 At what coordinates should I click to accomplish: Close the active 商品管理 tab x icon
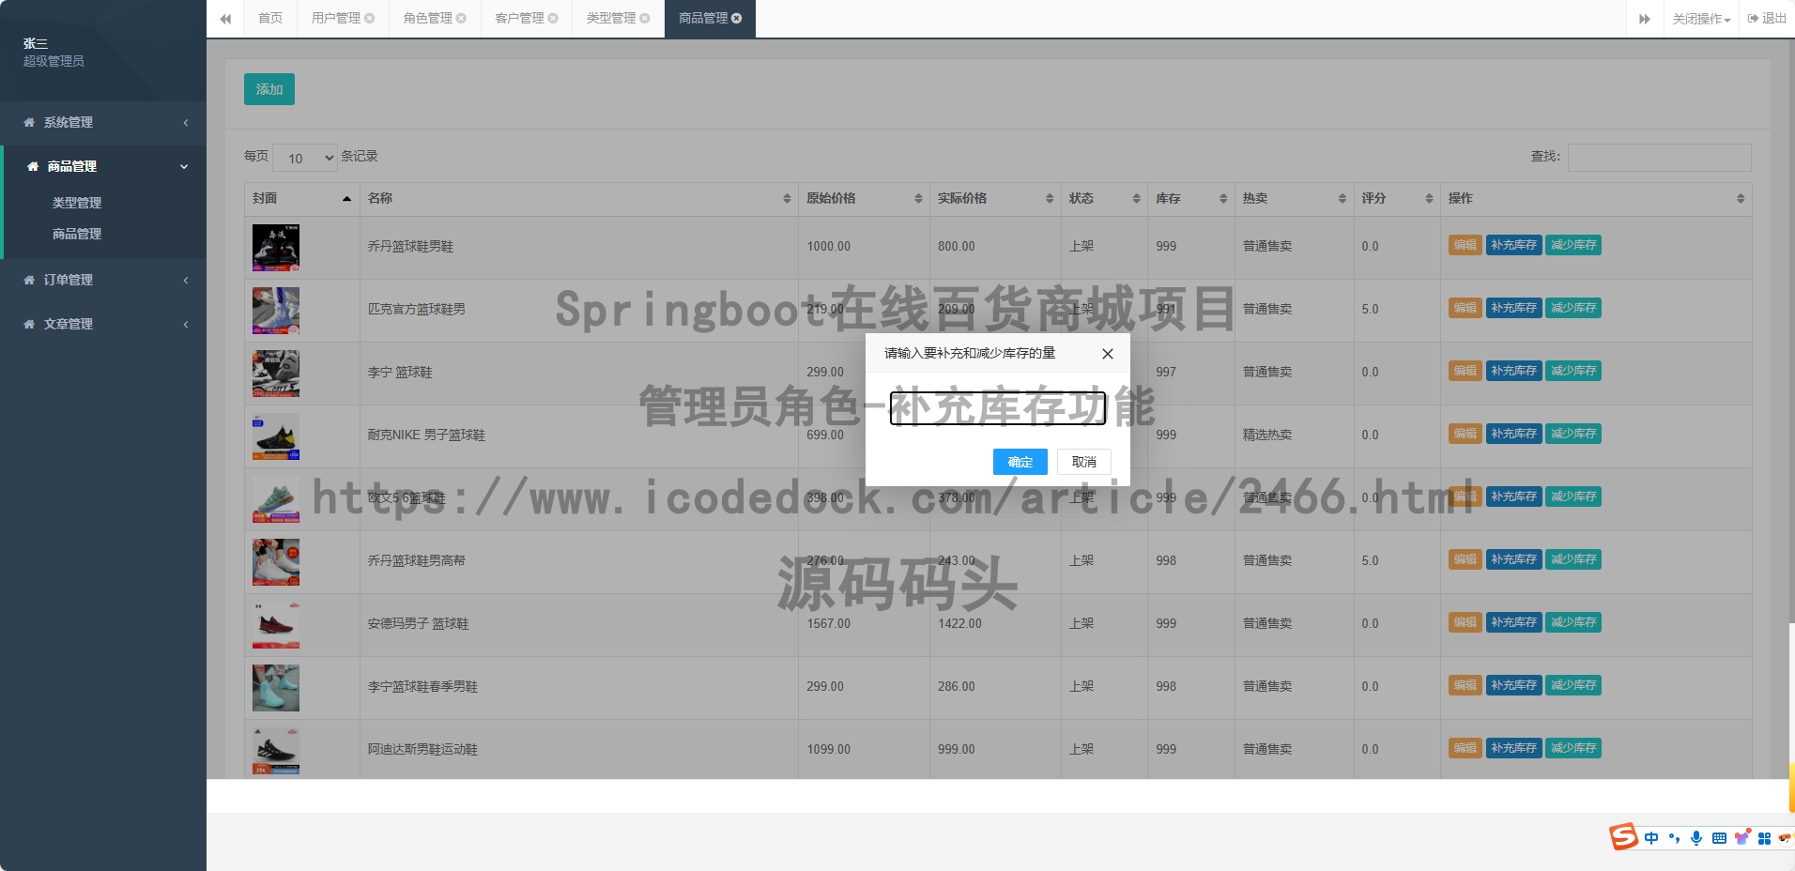click(737, 18)
